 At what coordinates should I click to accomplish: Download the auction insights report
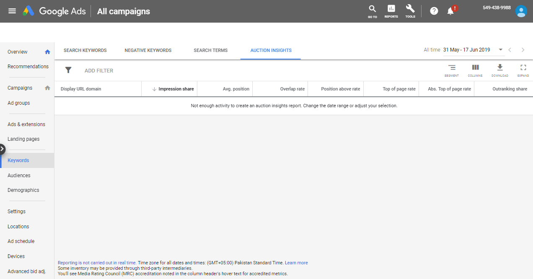tap(499, 68)
